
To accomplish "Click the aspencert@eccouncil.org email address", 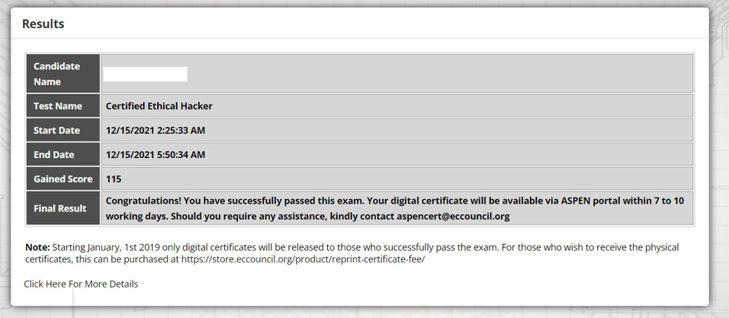I will tap(452, 217).
